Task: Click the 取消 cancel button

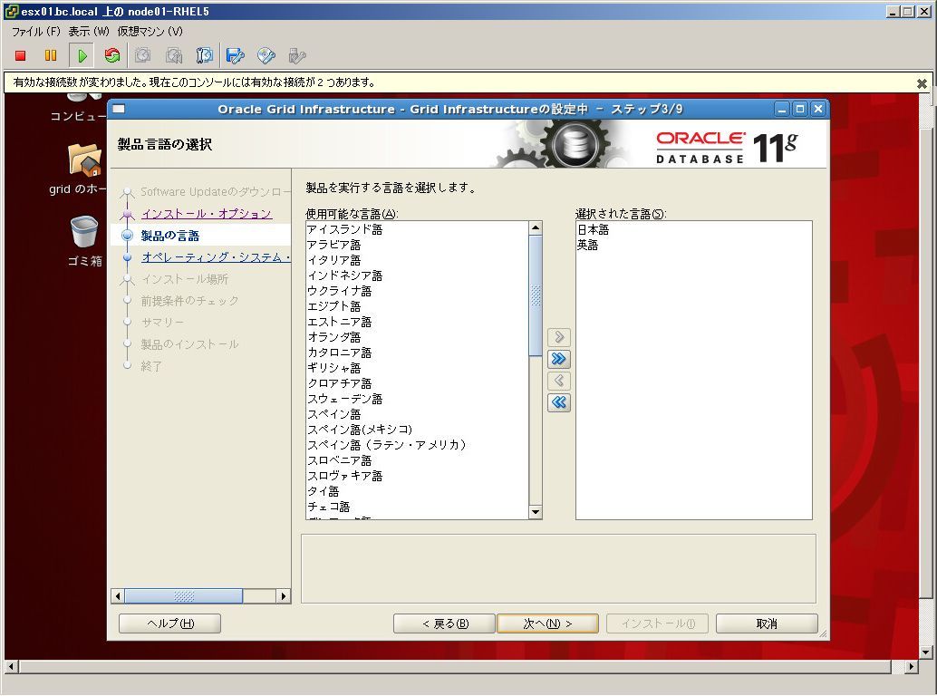Action: [767, 623]
